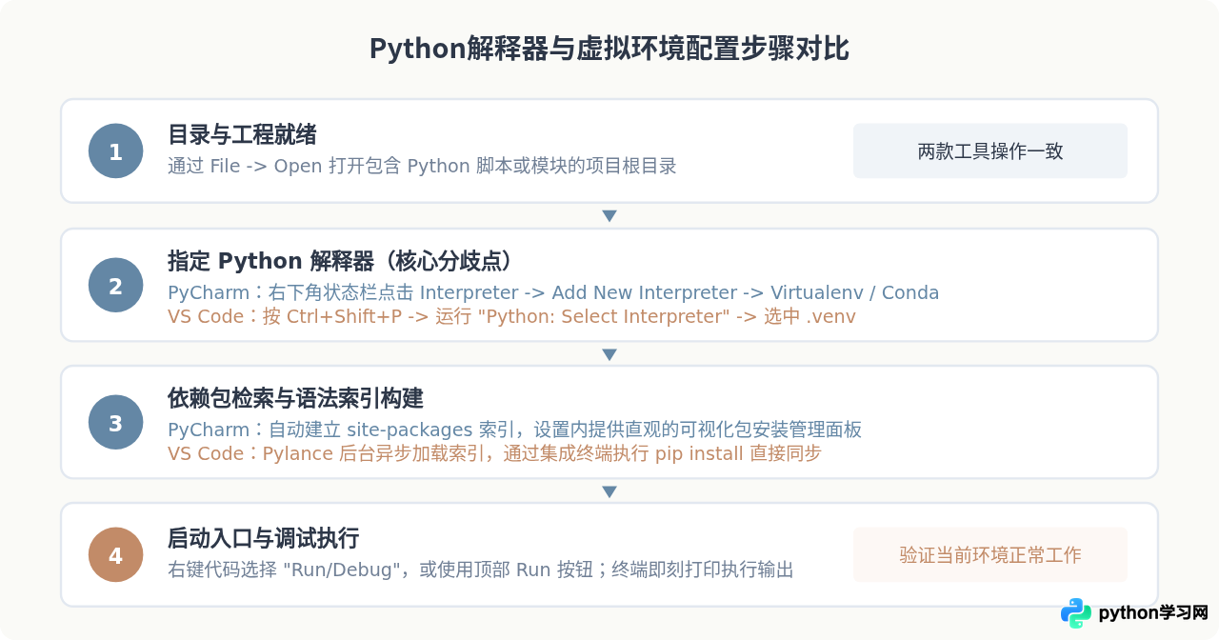Screen dimensions: 1219x640
Task: Select the heading "启动入口与调试执行"
Action: pos(263,539)
